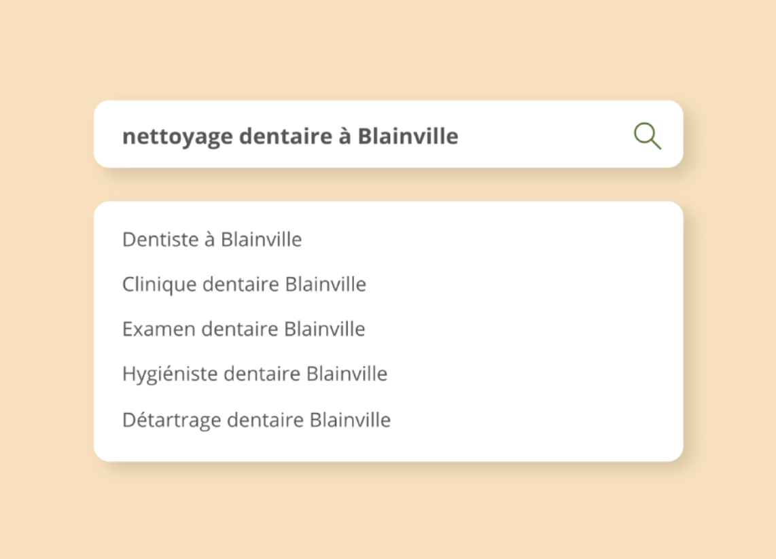Screen dimensions: 776x559
Task: Place cursor on 'Blainville' in the search box
Action: tap(408, 136)
